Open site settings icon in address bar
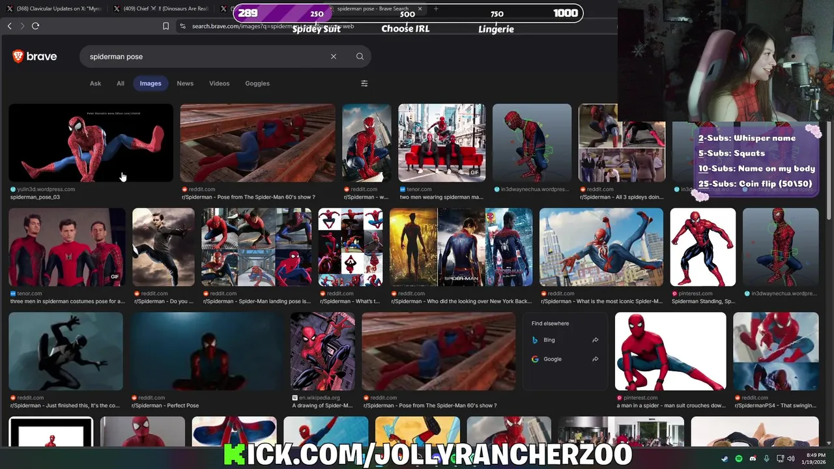This screenshot has width=834, height=469. [182, 26]
